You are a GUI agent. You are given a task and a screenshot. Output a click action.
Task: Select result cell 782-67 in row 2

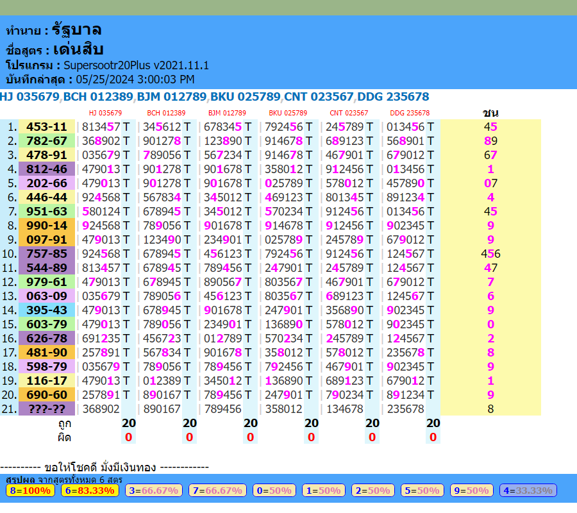(47, 140)
